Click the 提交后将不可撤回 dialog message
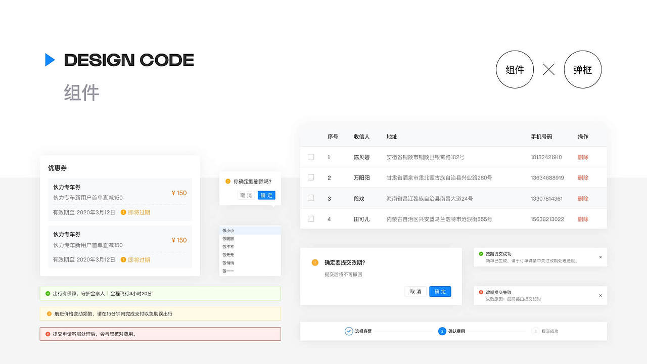Viewport: 647px width, 364px height. [343, 275]
